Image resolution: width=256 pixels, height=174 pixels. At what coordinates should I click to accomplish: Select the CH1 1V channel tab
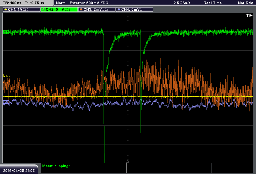coord(21,10)
